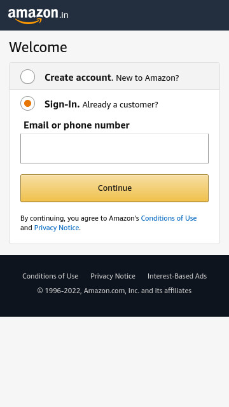Open Conditions of Use in the footer
The image size is (229, 407).
pos(50,276)
